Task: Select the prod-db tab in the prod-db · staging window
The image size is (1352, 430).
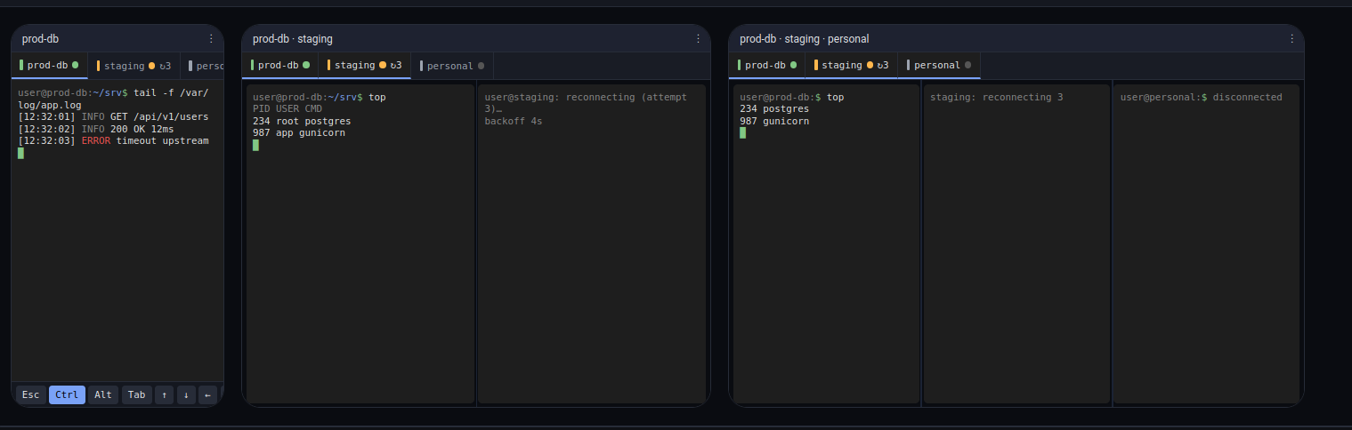Action: coord(281,66)
